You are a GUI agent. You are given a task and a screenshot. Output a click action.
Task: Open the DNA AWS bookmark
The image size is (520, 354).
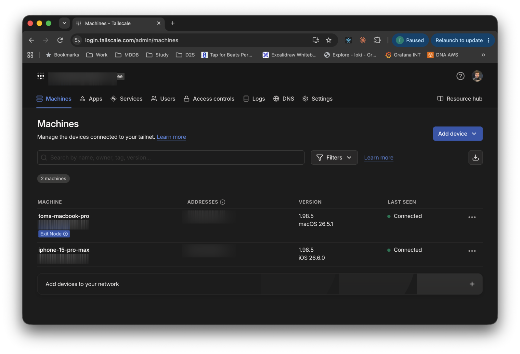pyautogui.click(x=443, y=55)
